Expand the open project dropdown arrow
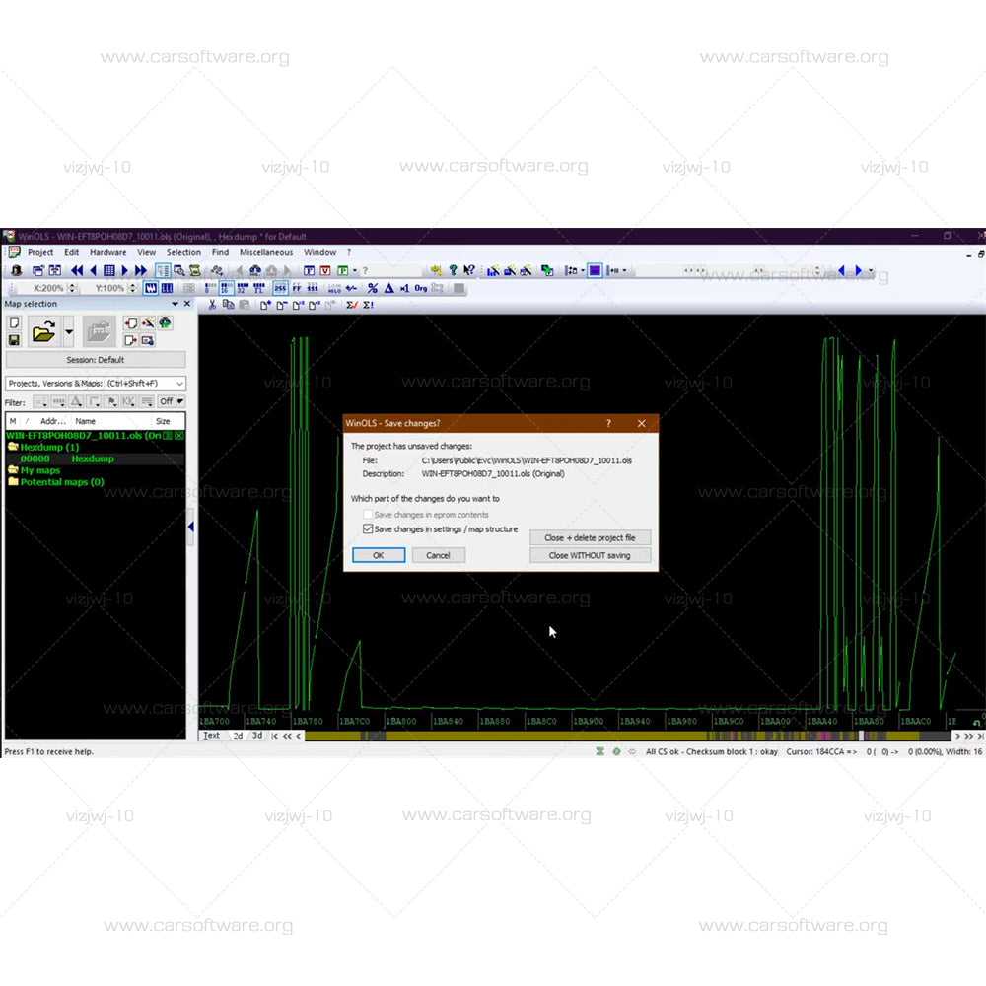This screenshot has width=986, height=986. pyautogui.click(x=69, y=331)
